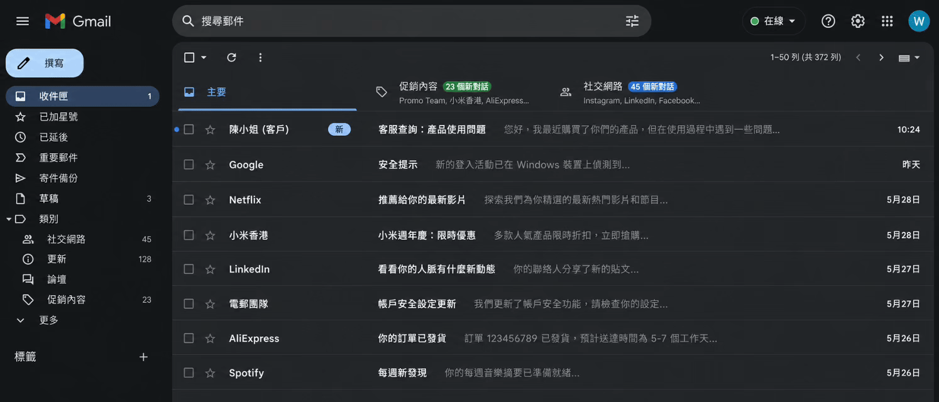Go to older messages arrow
The height and width of the screenshot is (402, 939).
click(881, 58)
